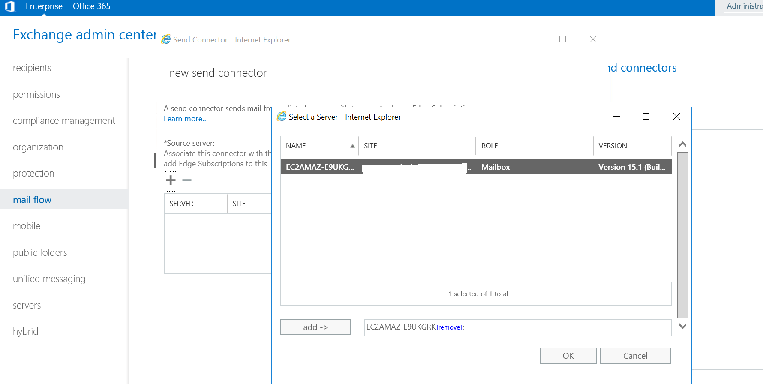Click the Office logo icon in top bar
This screenshot has width=763, height=384.
9,6
